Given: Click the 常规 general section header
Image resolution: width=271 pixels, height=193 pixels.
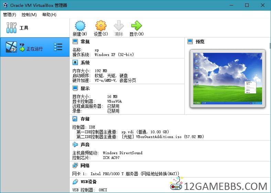Looking at the screenshot, I should pyautogui.click(x=85, y=42).
